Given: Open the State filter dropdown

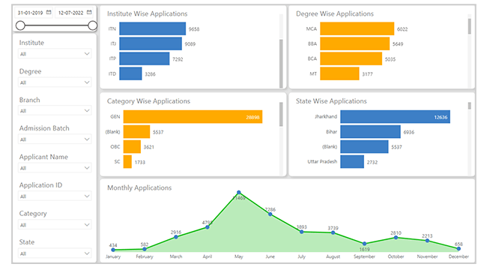Looking at the screenshot, I should (55, 253).
